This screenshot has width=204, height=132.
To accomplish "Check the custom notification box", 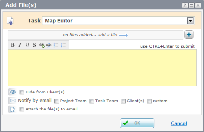I will 149,101.
